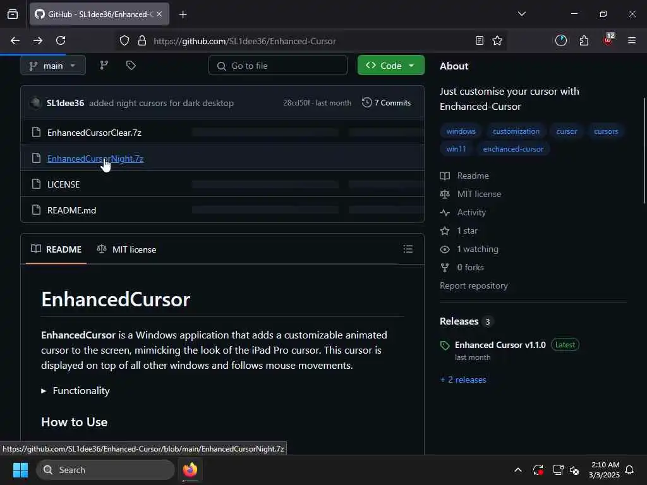Select the cursors topic tag
This screenshot has width=647, height=485.
[606, 131]
